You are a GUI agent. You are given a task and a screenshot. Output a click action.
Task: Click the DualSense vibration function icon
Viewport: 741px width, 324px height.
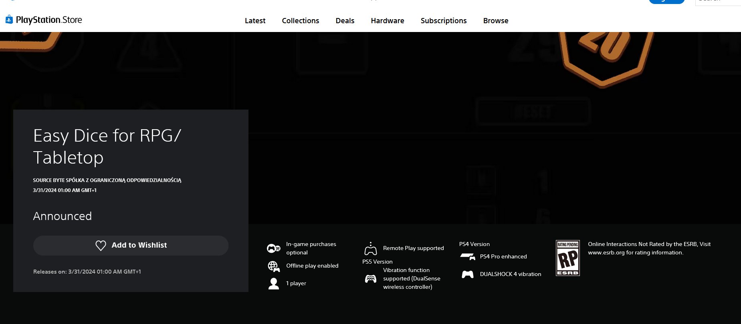[371, 278]
